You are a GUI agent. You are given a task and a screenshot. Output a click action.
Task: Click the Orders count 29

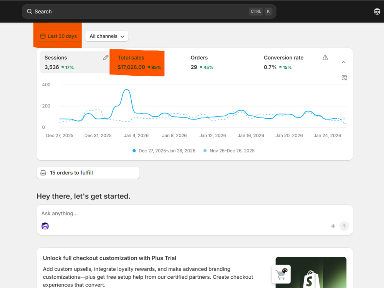coord(194,67)
